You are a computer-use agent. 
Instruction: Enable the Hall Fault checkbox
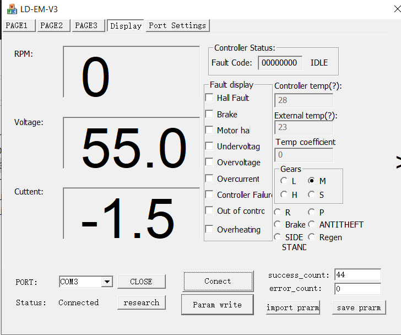(x=209, y=98)
